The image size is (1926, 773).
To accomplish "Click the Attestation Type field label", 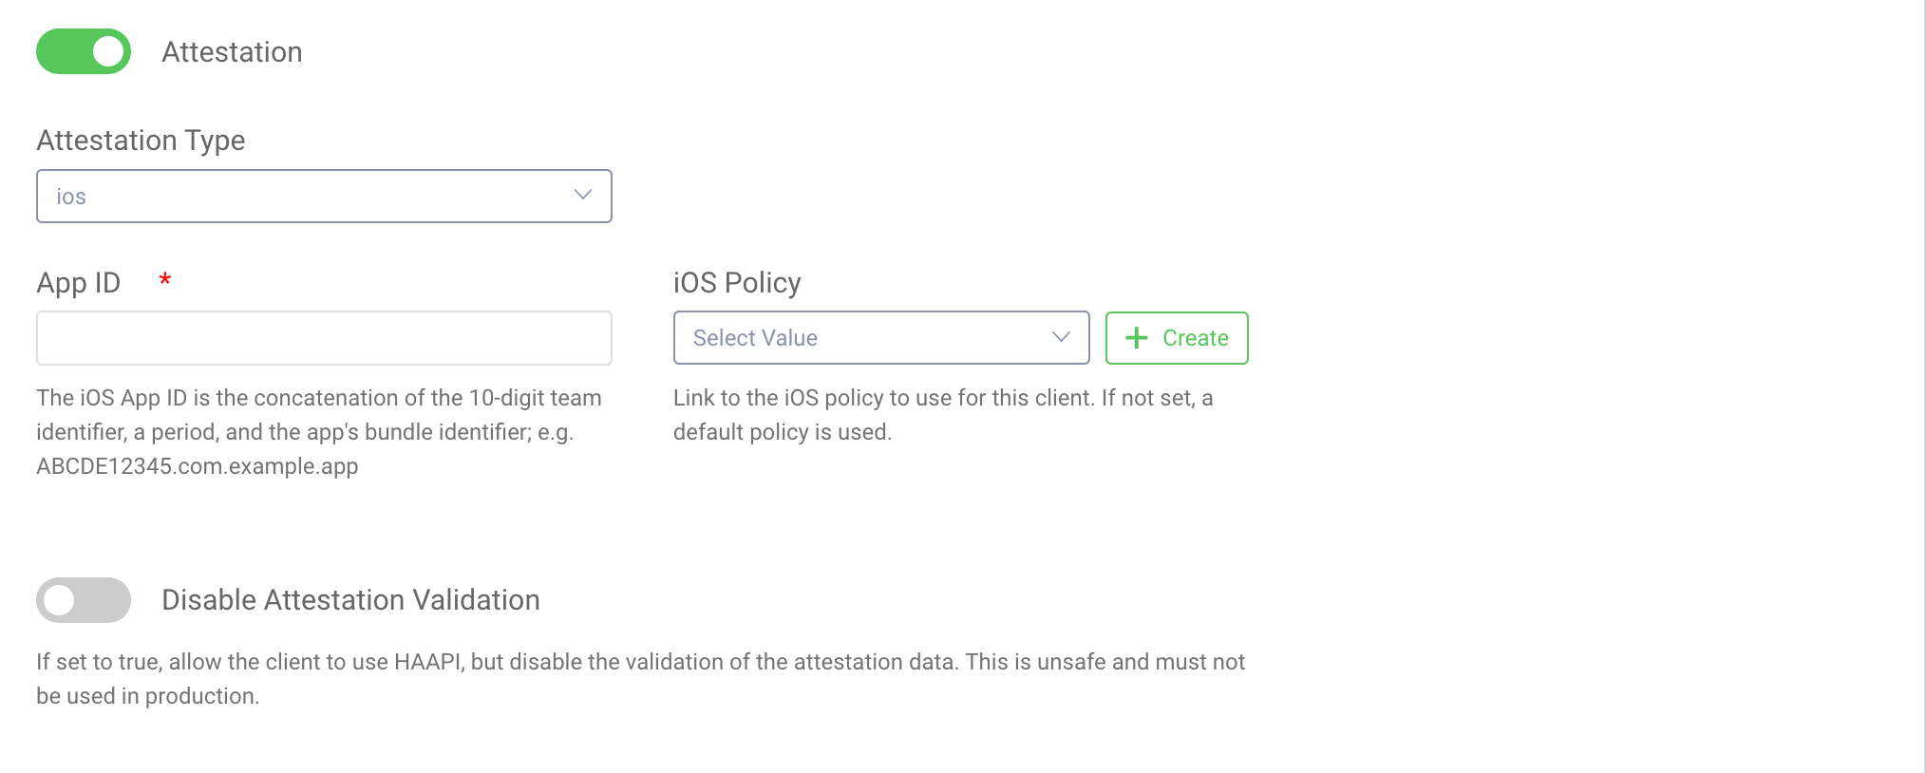I will [141, 140].
